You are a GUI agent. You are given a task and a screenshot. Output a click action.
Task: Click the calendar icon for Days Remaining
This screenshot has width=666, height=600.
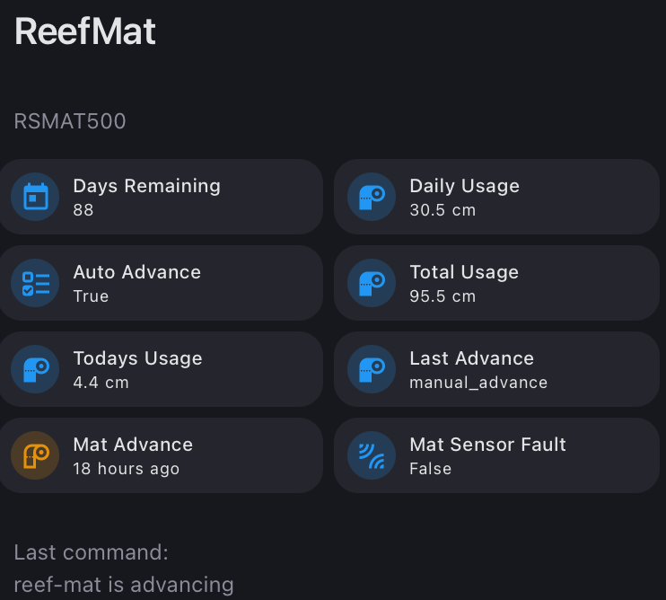pos(35,197)
